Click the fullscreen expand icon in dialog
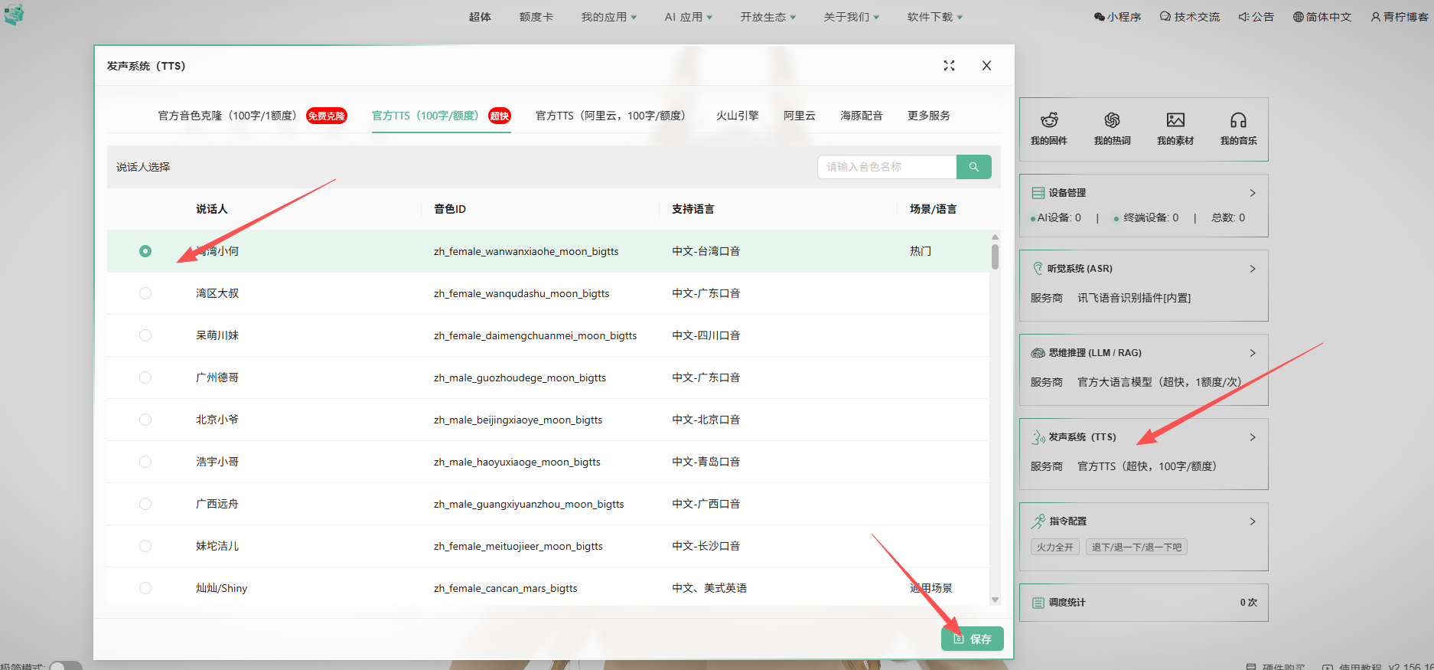Viewport: 1434px width, 670px height. (949, 66)
